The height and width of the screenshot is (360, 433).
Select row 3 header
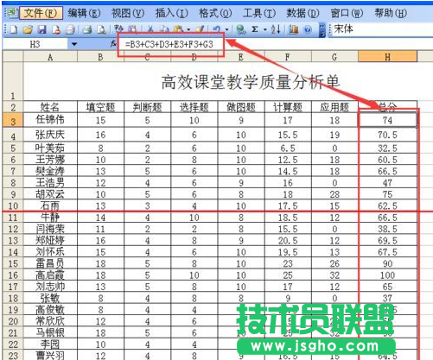(13, 120)
